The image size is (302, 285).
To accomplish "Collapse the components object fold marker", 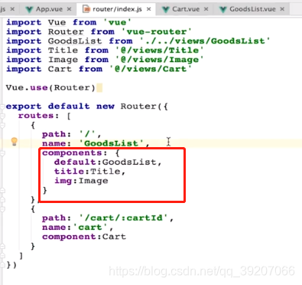I will (2, 153).
